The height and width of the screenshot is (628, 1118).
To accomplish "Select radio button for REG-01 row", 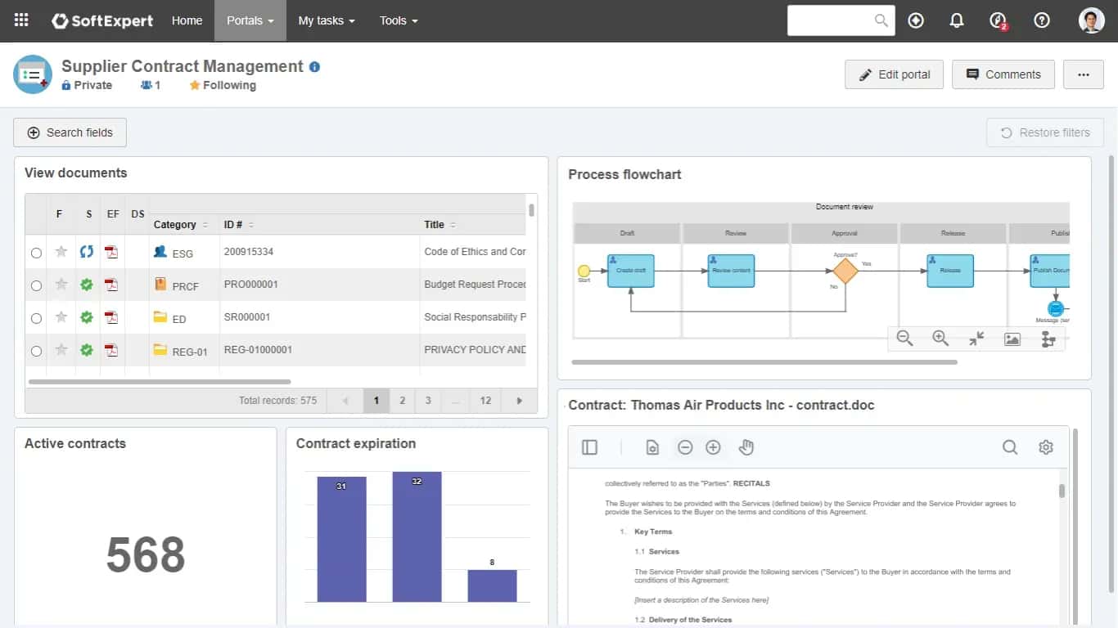I will click(36, 352).
